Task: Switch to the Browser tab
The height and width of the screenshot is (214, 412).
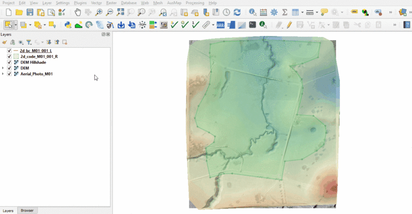Action: click(x=26, y=210)
